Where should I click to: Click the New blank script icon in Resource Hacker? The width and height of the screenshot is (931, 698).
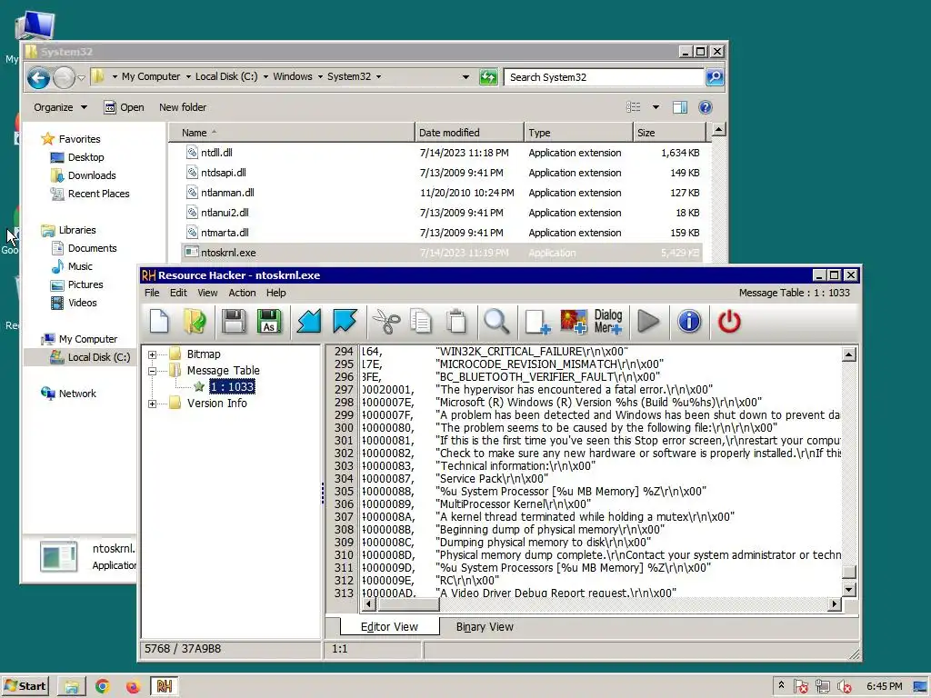[x=159, y=322]
